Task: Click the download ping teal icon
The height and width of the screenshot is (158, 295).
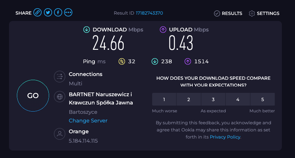Action: tap(155, 61)
